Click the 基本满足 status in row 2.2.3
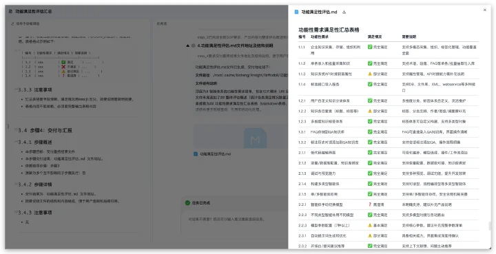The image size is (496, 254). coord(378,226)
